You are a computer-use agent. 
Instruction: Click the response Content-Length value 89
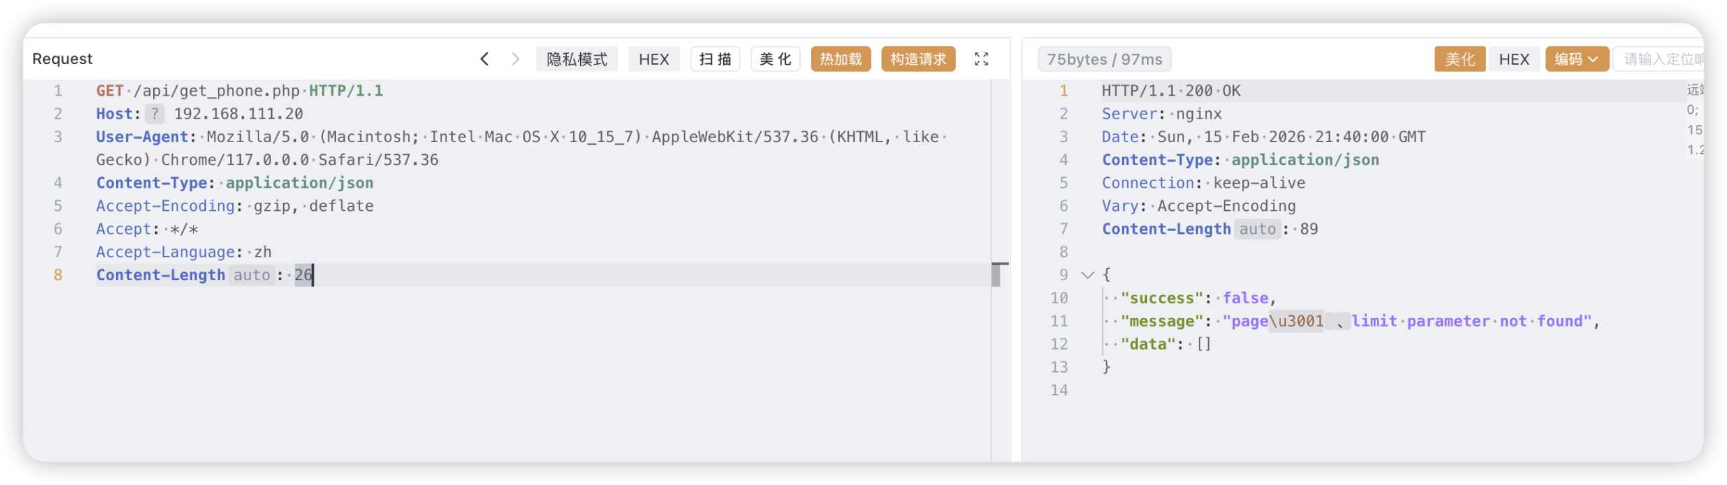coord(1309,229)
